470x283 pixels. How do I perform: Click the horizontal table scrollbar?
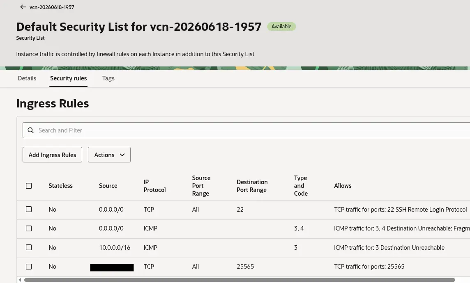(x=240, y=280)
